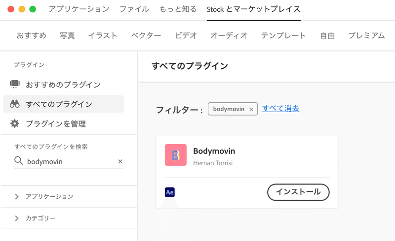Open the プレミアム category tab
The image size is (395, 241).
click(366, 35)
